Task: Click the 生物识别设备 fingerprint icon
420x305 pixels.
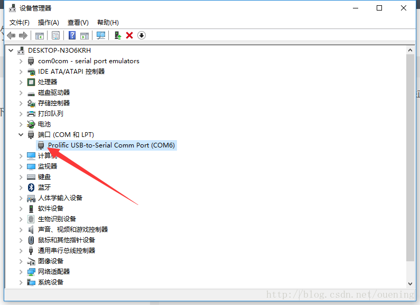Action: 31,219
